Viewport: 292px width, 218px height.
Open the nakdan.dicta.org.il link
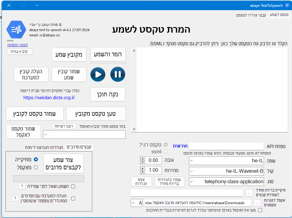[x=49, y=98]
